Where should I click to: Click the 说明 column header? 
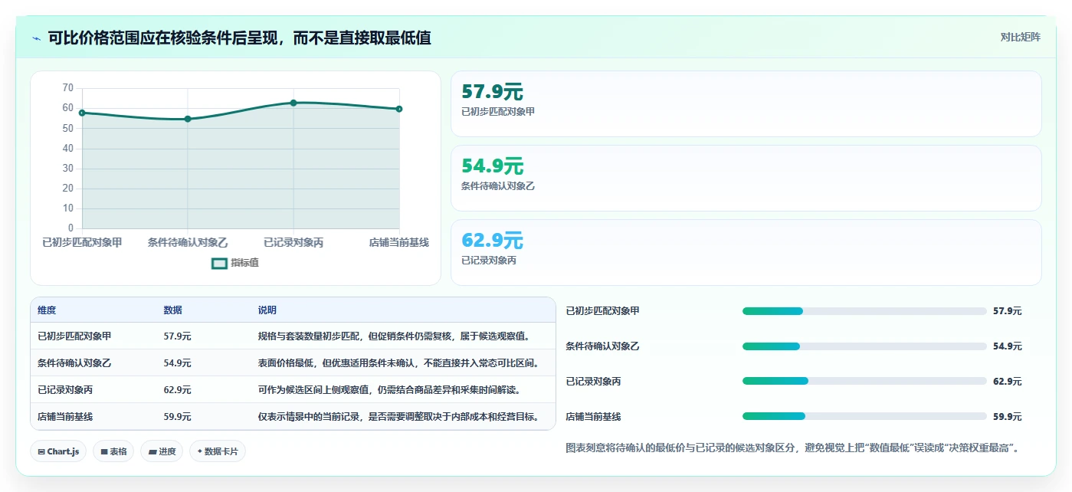[x=267, y=310]
